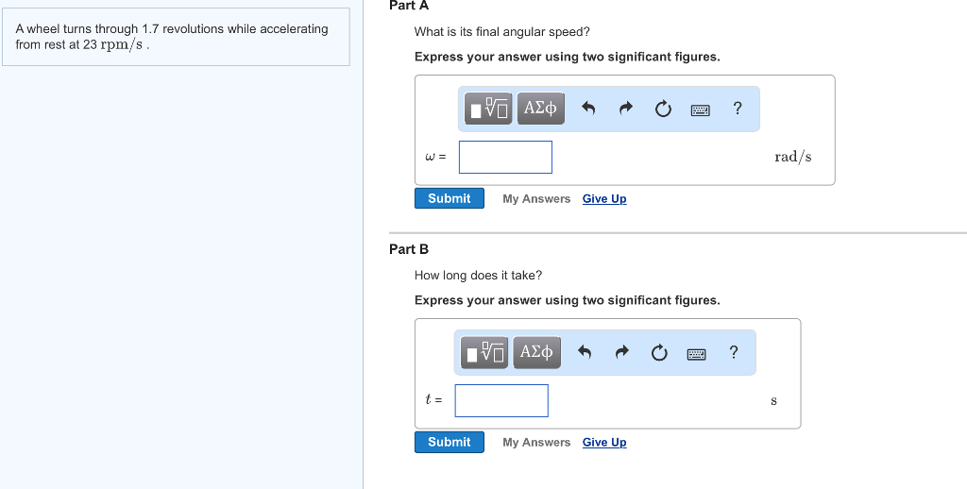This screenshot has width=967, height=489.
Task: Reset the Part A answer field
Action: tap(663, 109)
